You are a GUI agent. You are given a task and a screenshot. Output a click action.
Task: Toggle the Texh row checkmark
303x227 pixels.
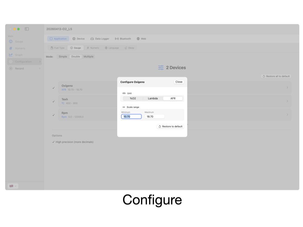pyautogui.click(x=54, y=101)
